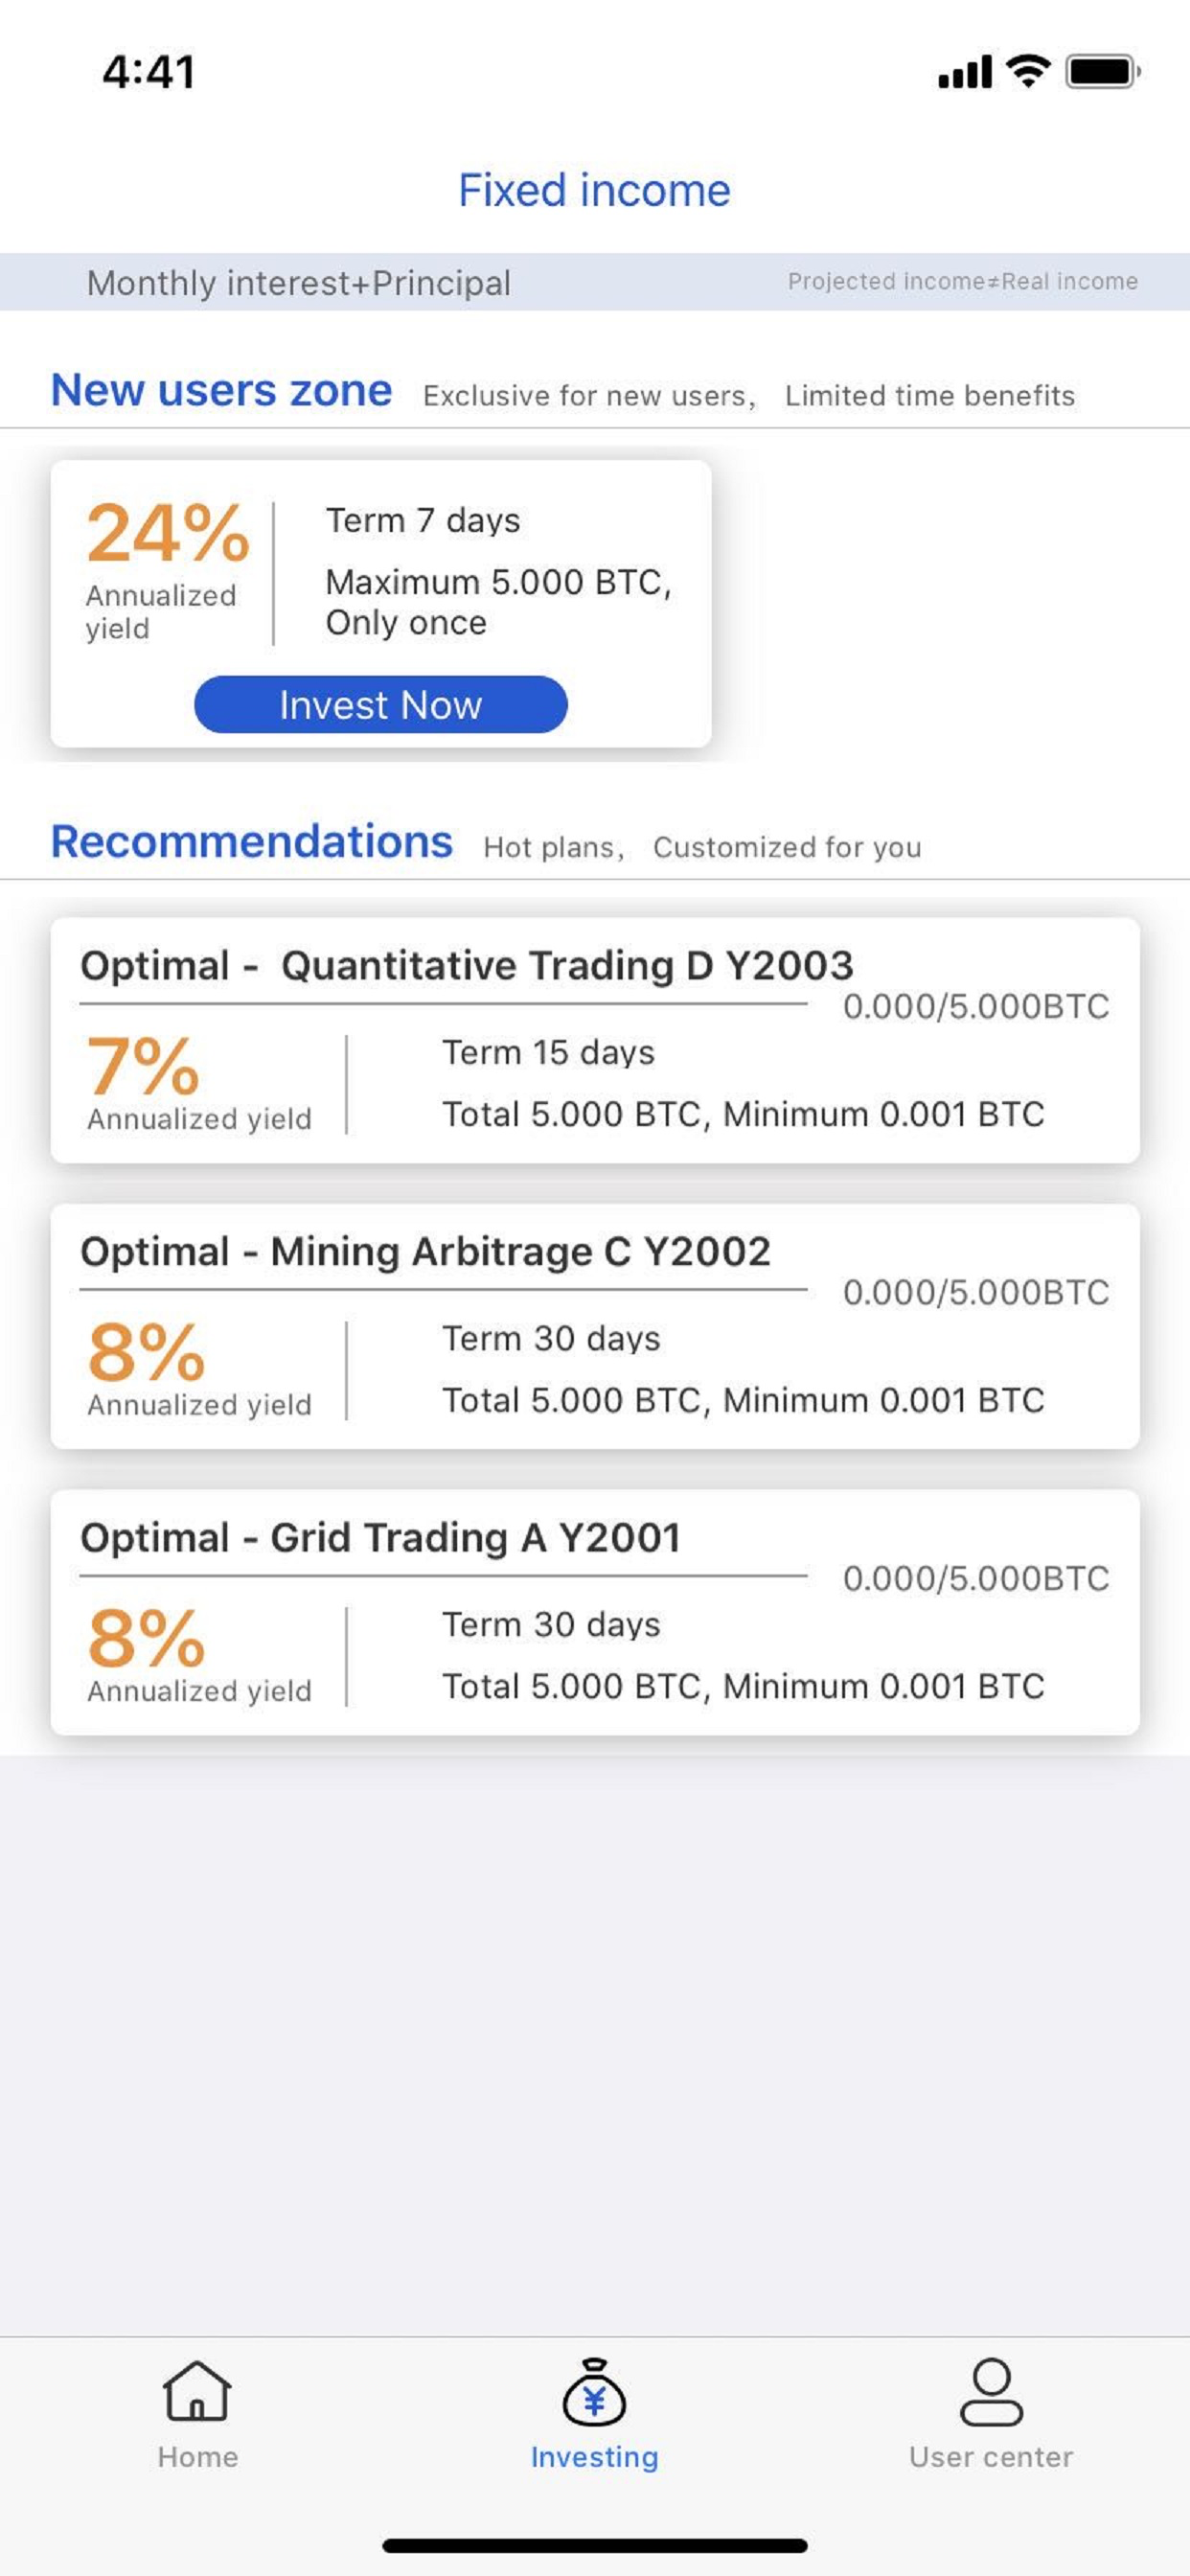Tap the Recommendations section heading
The height and width of the screenshot is (2576, 1190).
click(252, 842)
